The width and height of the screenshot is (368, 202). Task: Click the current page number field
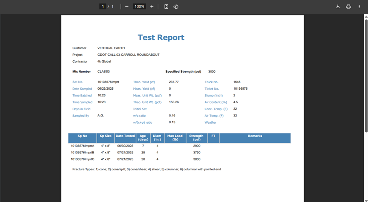coord(102,6)
